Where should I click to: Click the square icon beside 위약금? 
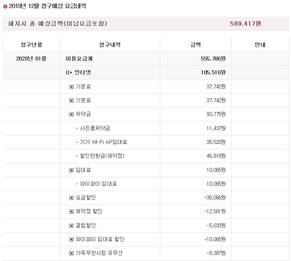(71, 114)
